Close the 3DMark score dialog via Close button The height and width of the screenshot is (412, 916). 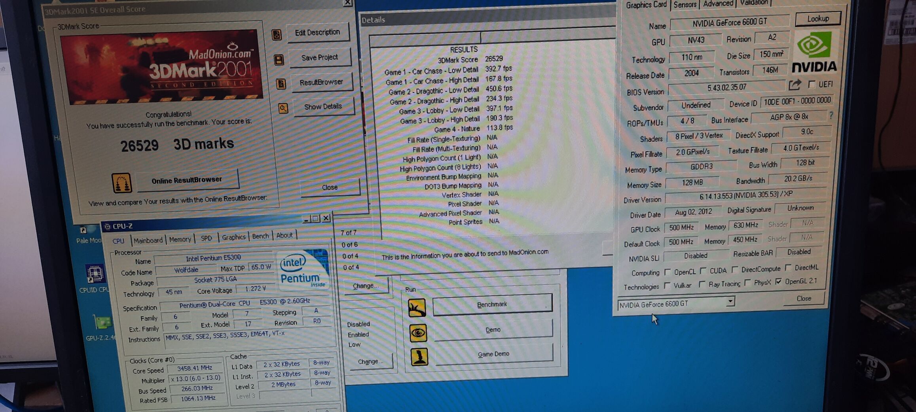pos(330,187)
